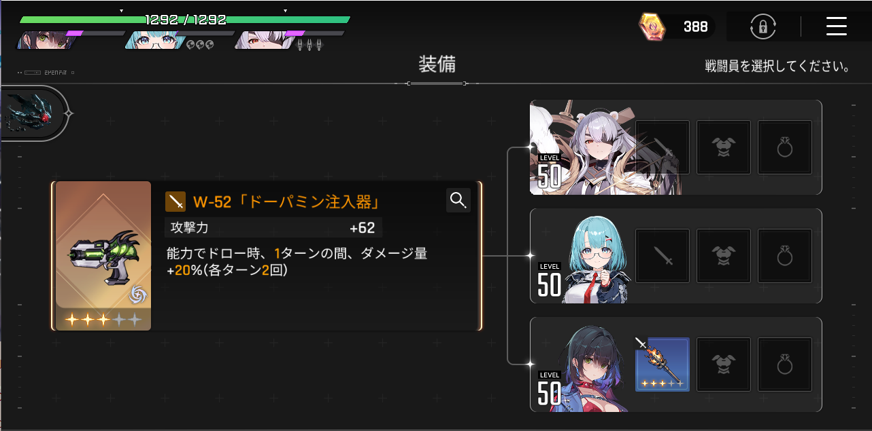
Task: Select the armor slot of the blue-haired character
Action: point(724,256)
